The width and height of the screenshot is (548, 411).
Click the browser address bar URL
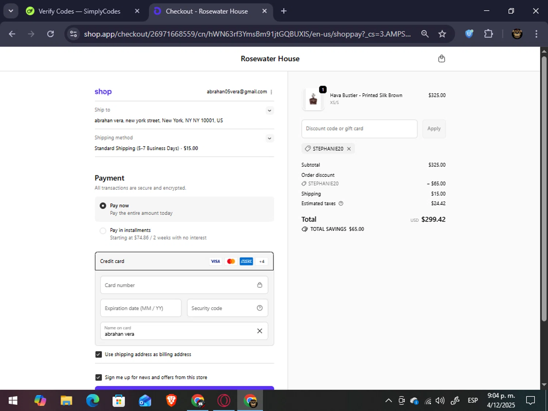pos(247,34)
